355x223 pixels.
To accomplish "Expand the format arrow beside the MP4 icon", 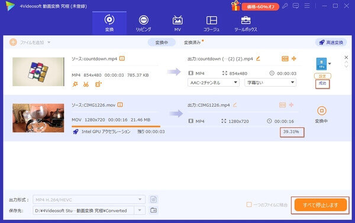I will click(330, 64).
